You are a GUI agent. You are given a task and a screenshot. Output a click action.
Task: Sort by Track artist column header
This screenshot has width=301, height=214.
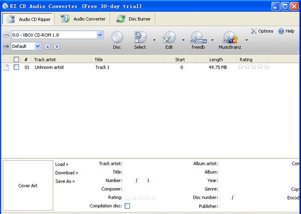point(61,60)
